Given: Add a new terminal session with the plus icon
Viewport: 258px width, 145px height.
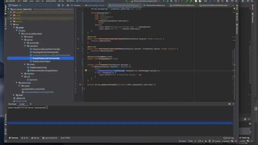Looking at the screenshot, I should (31, 104).
